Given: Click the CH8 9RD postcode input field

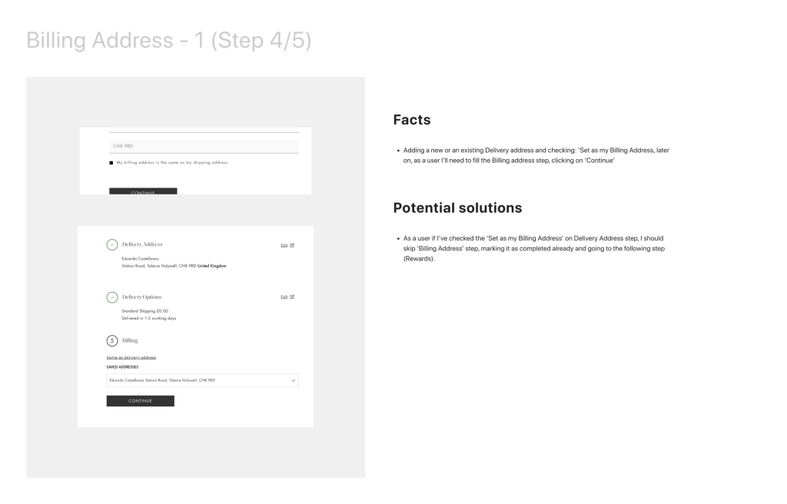Looking at the screenshot, I should [x=204, y=145].
